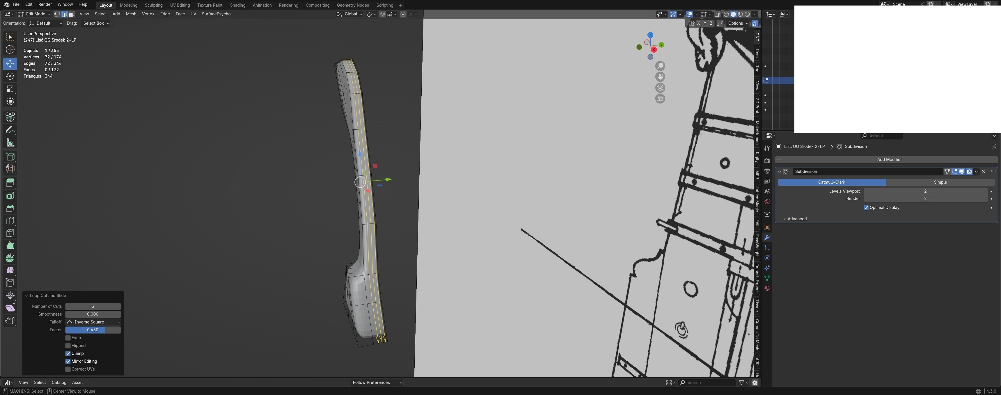Click the viewport zoom magnifier icon
Screen dimensions: 1001x395
point(660,66)
